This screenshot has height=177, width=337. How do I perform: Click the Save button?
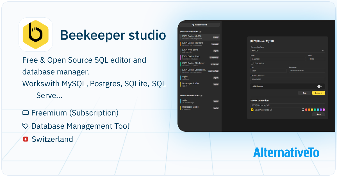pos(318,114)
